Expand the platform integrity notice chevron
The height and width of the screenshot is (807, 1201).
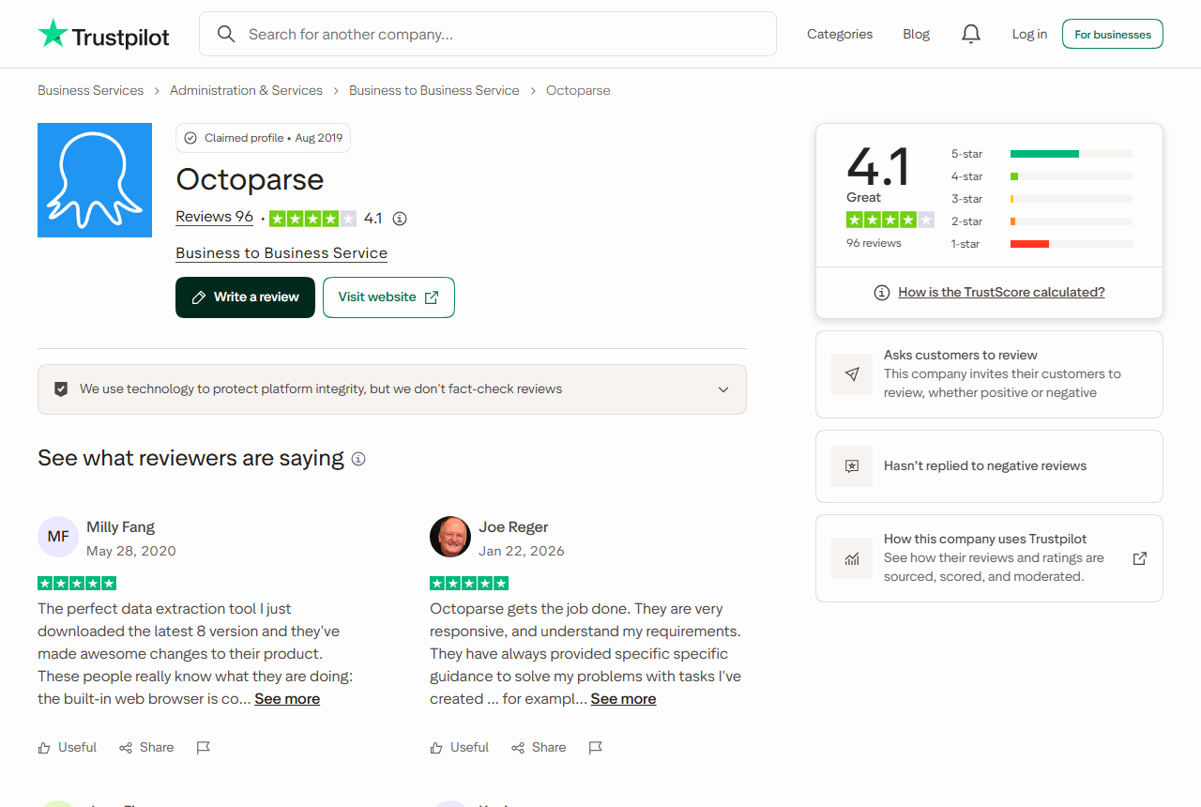(x=723, y=389)
